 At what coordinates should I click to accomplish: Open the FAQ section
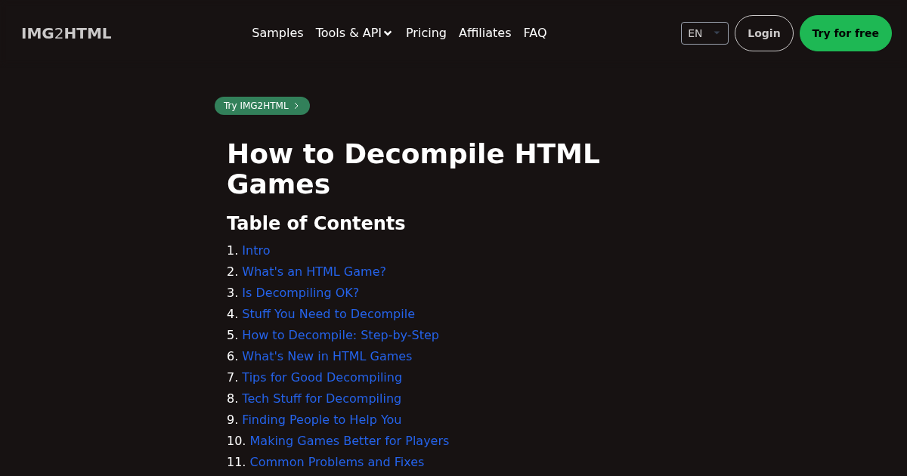(534, 33)
